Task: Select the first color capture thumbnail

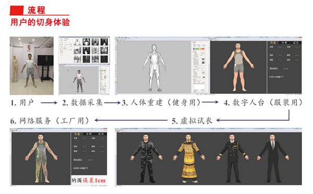Action: 77,42
